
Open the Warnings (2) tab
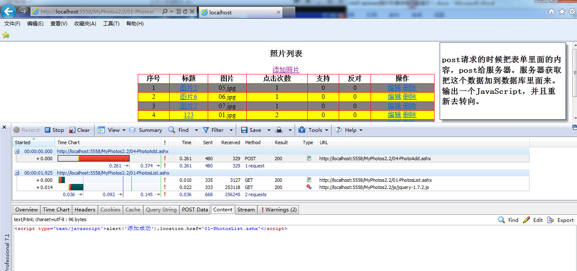pyautogui.click(x=279, y=209)
